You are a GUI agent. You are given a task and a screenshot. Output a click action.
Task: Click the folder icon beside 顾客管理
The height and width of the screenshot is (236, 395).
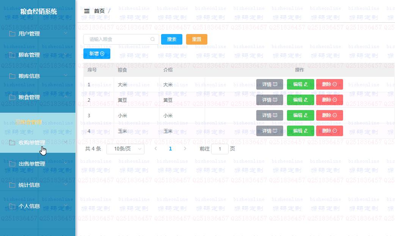pos(12,55)
